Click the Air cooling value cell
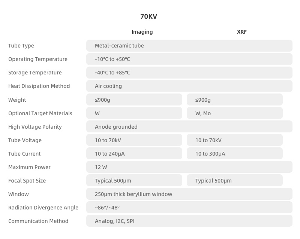This screenshot has height=239, width=300. point(189,86)
